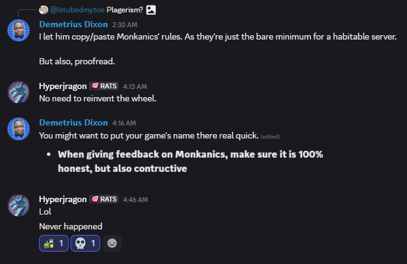407x264 pixels.
Task: Select the Demetrius Dixon username at 4:16 AM
Action: tap(73, 122)
